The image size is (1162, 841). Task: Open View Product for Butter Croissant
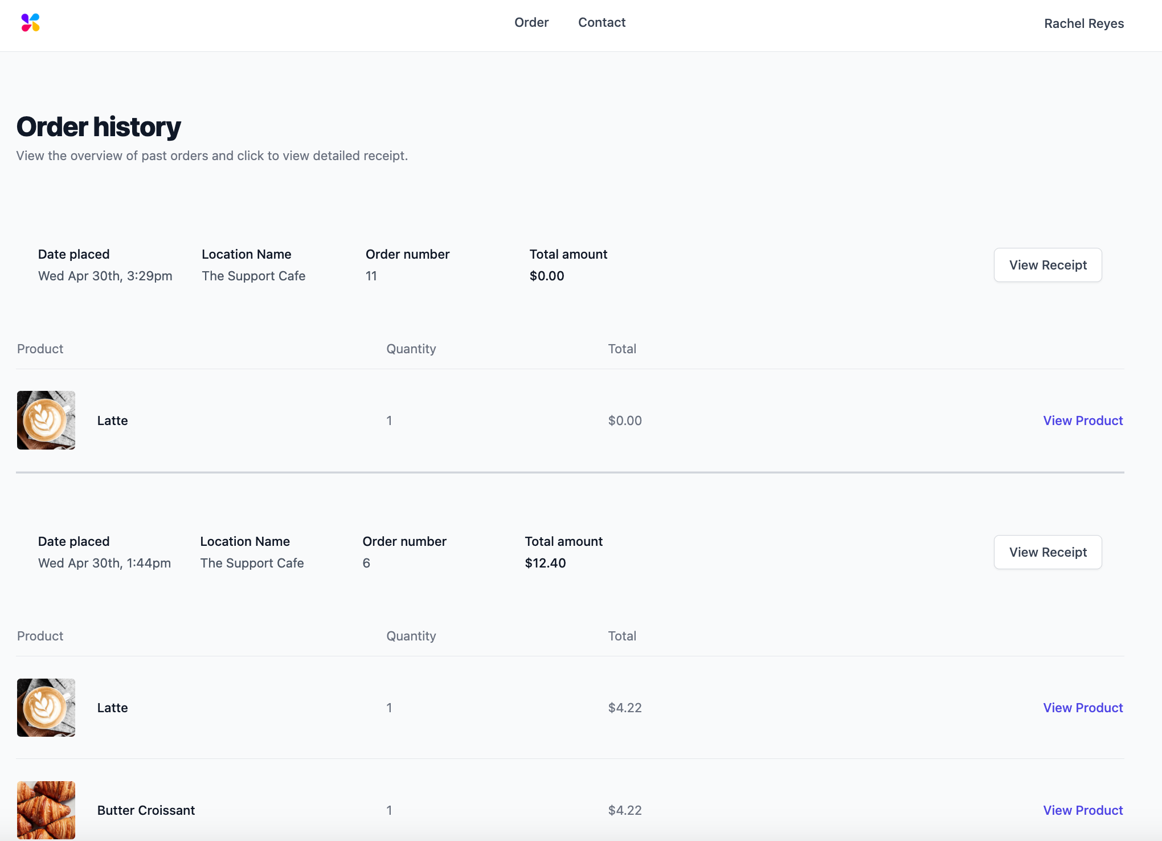click(x=1082, y=810)
